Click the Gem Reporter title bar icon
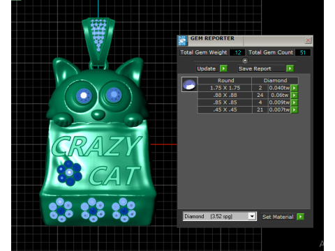The image size is (335, 251). [182, 40]
